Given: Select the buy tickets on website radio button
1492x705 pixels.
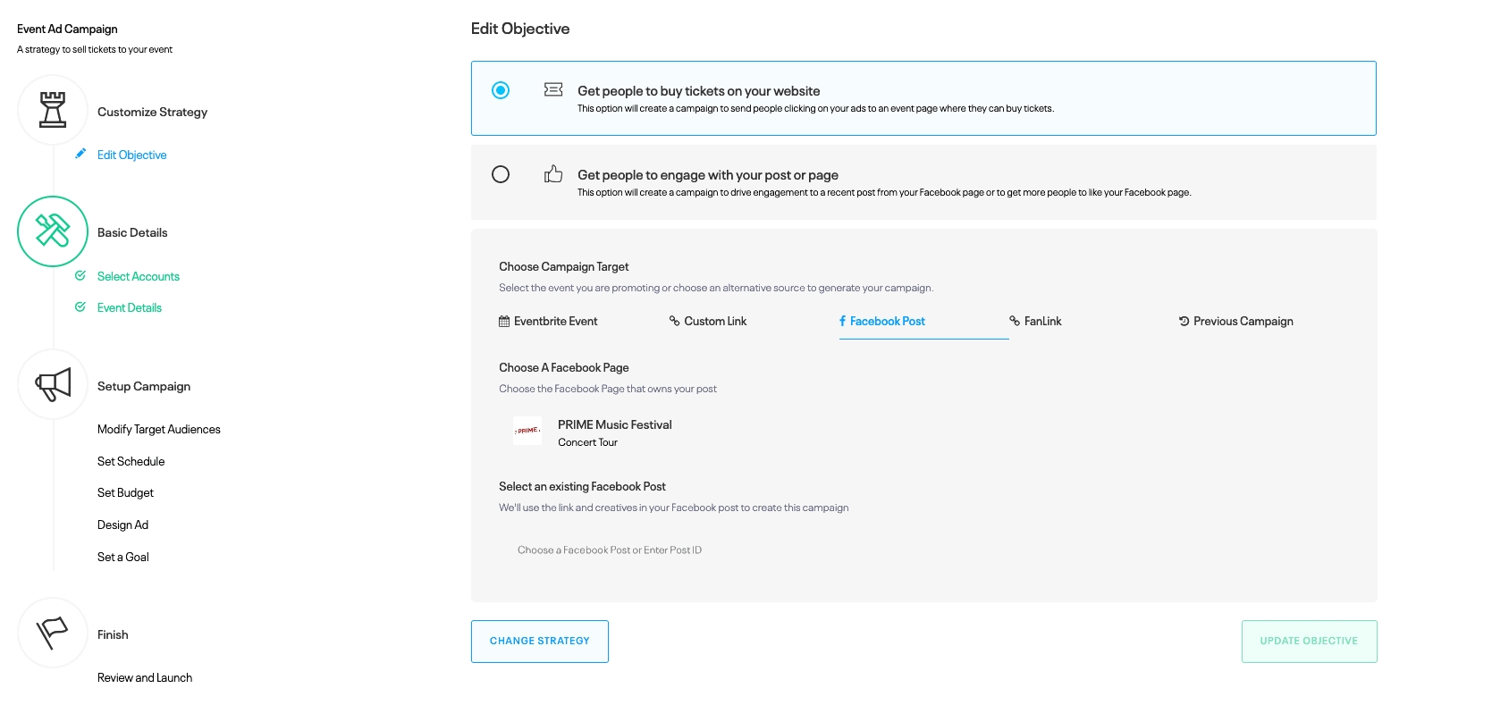Looking at the screenshot, I should tap(501, 90).
